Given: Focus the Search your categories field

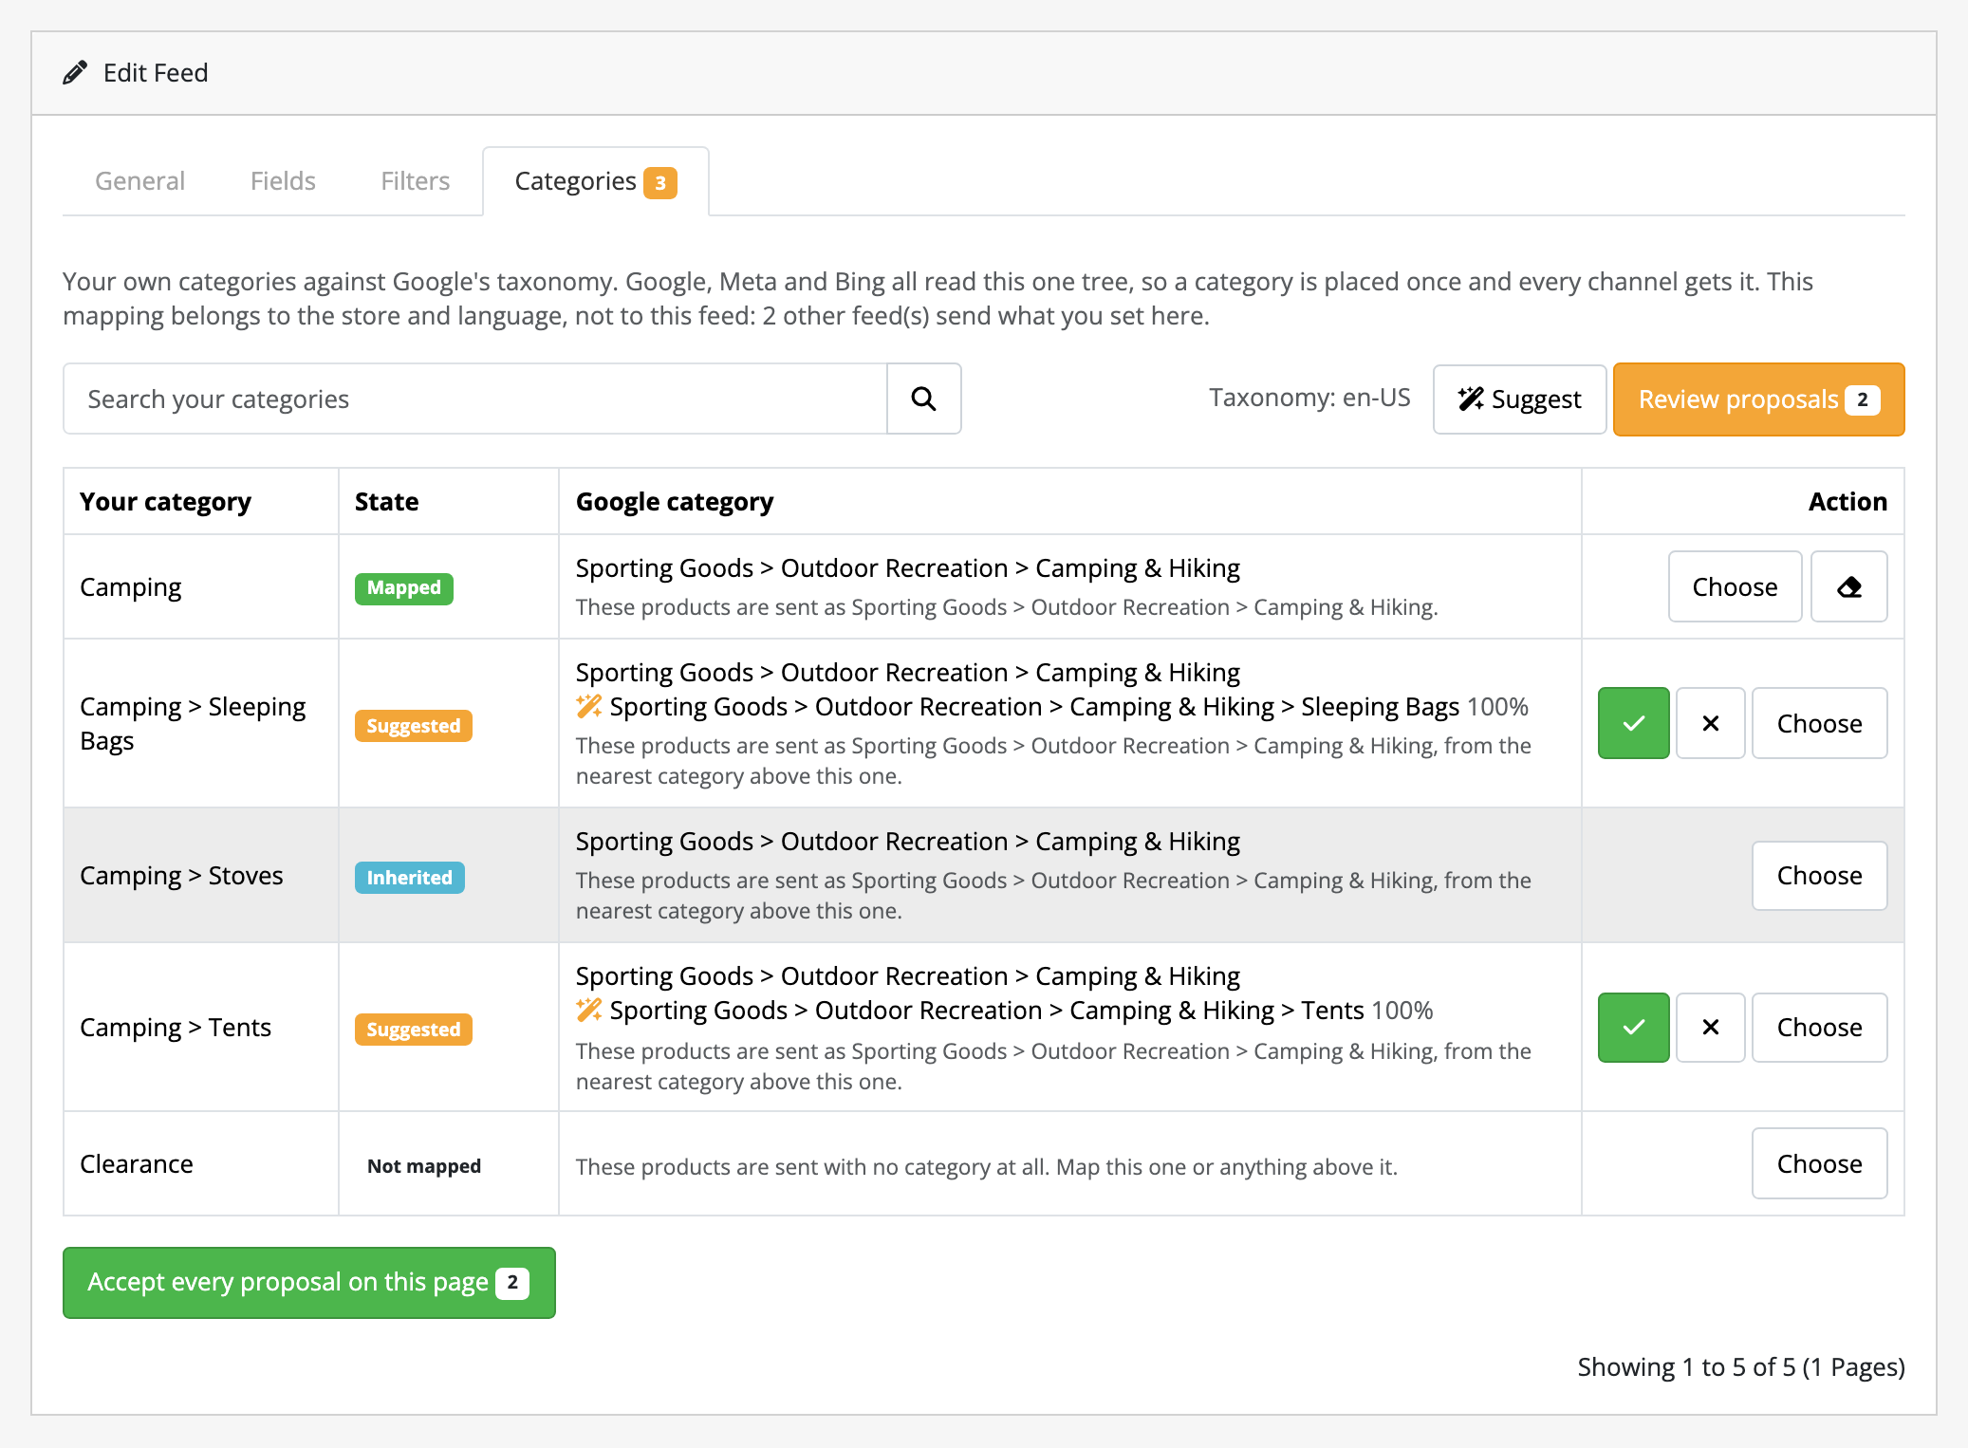Looking at the screenshot, I should coord(475,399).
